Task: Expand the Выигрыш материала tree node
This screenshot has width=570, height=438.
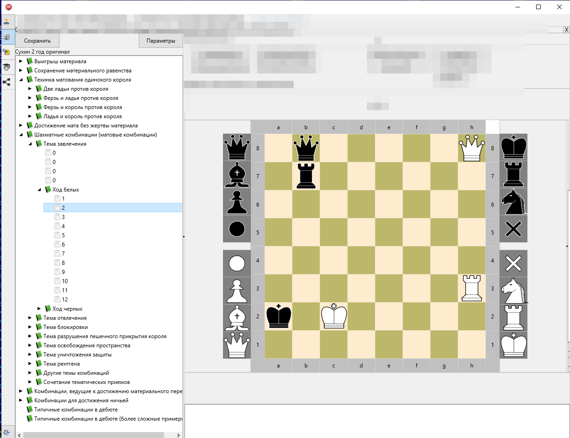Action: point(21,61)
